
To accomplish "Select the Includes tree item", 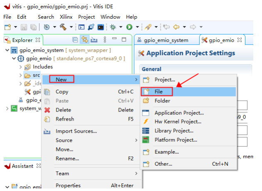I will (39, 67).
